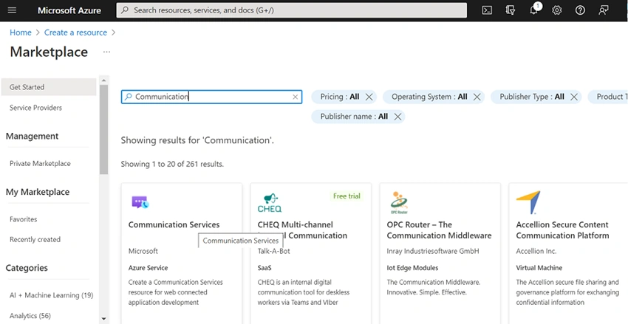This screenshot has height=324, width=628.
Task: Click the Accellion secure file sharing description
Action: point(567,292)
